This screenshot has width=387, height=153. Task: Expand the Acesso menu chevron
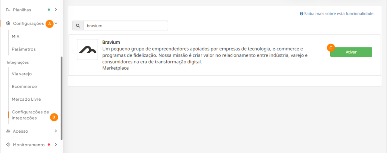(x=56, y=131)
